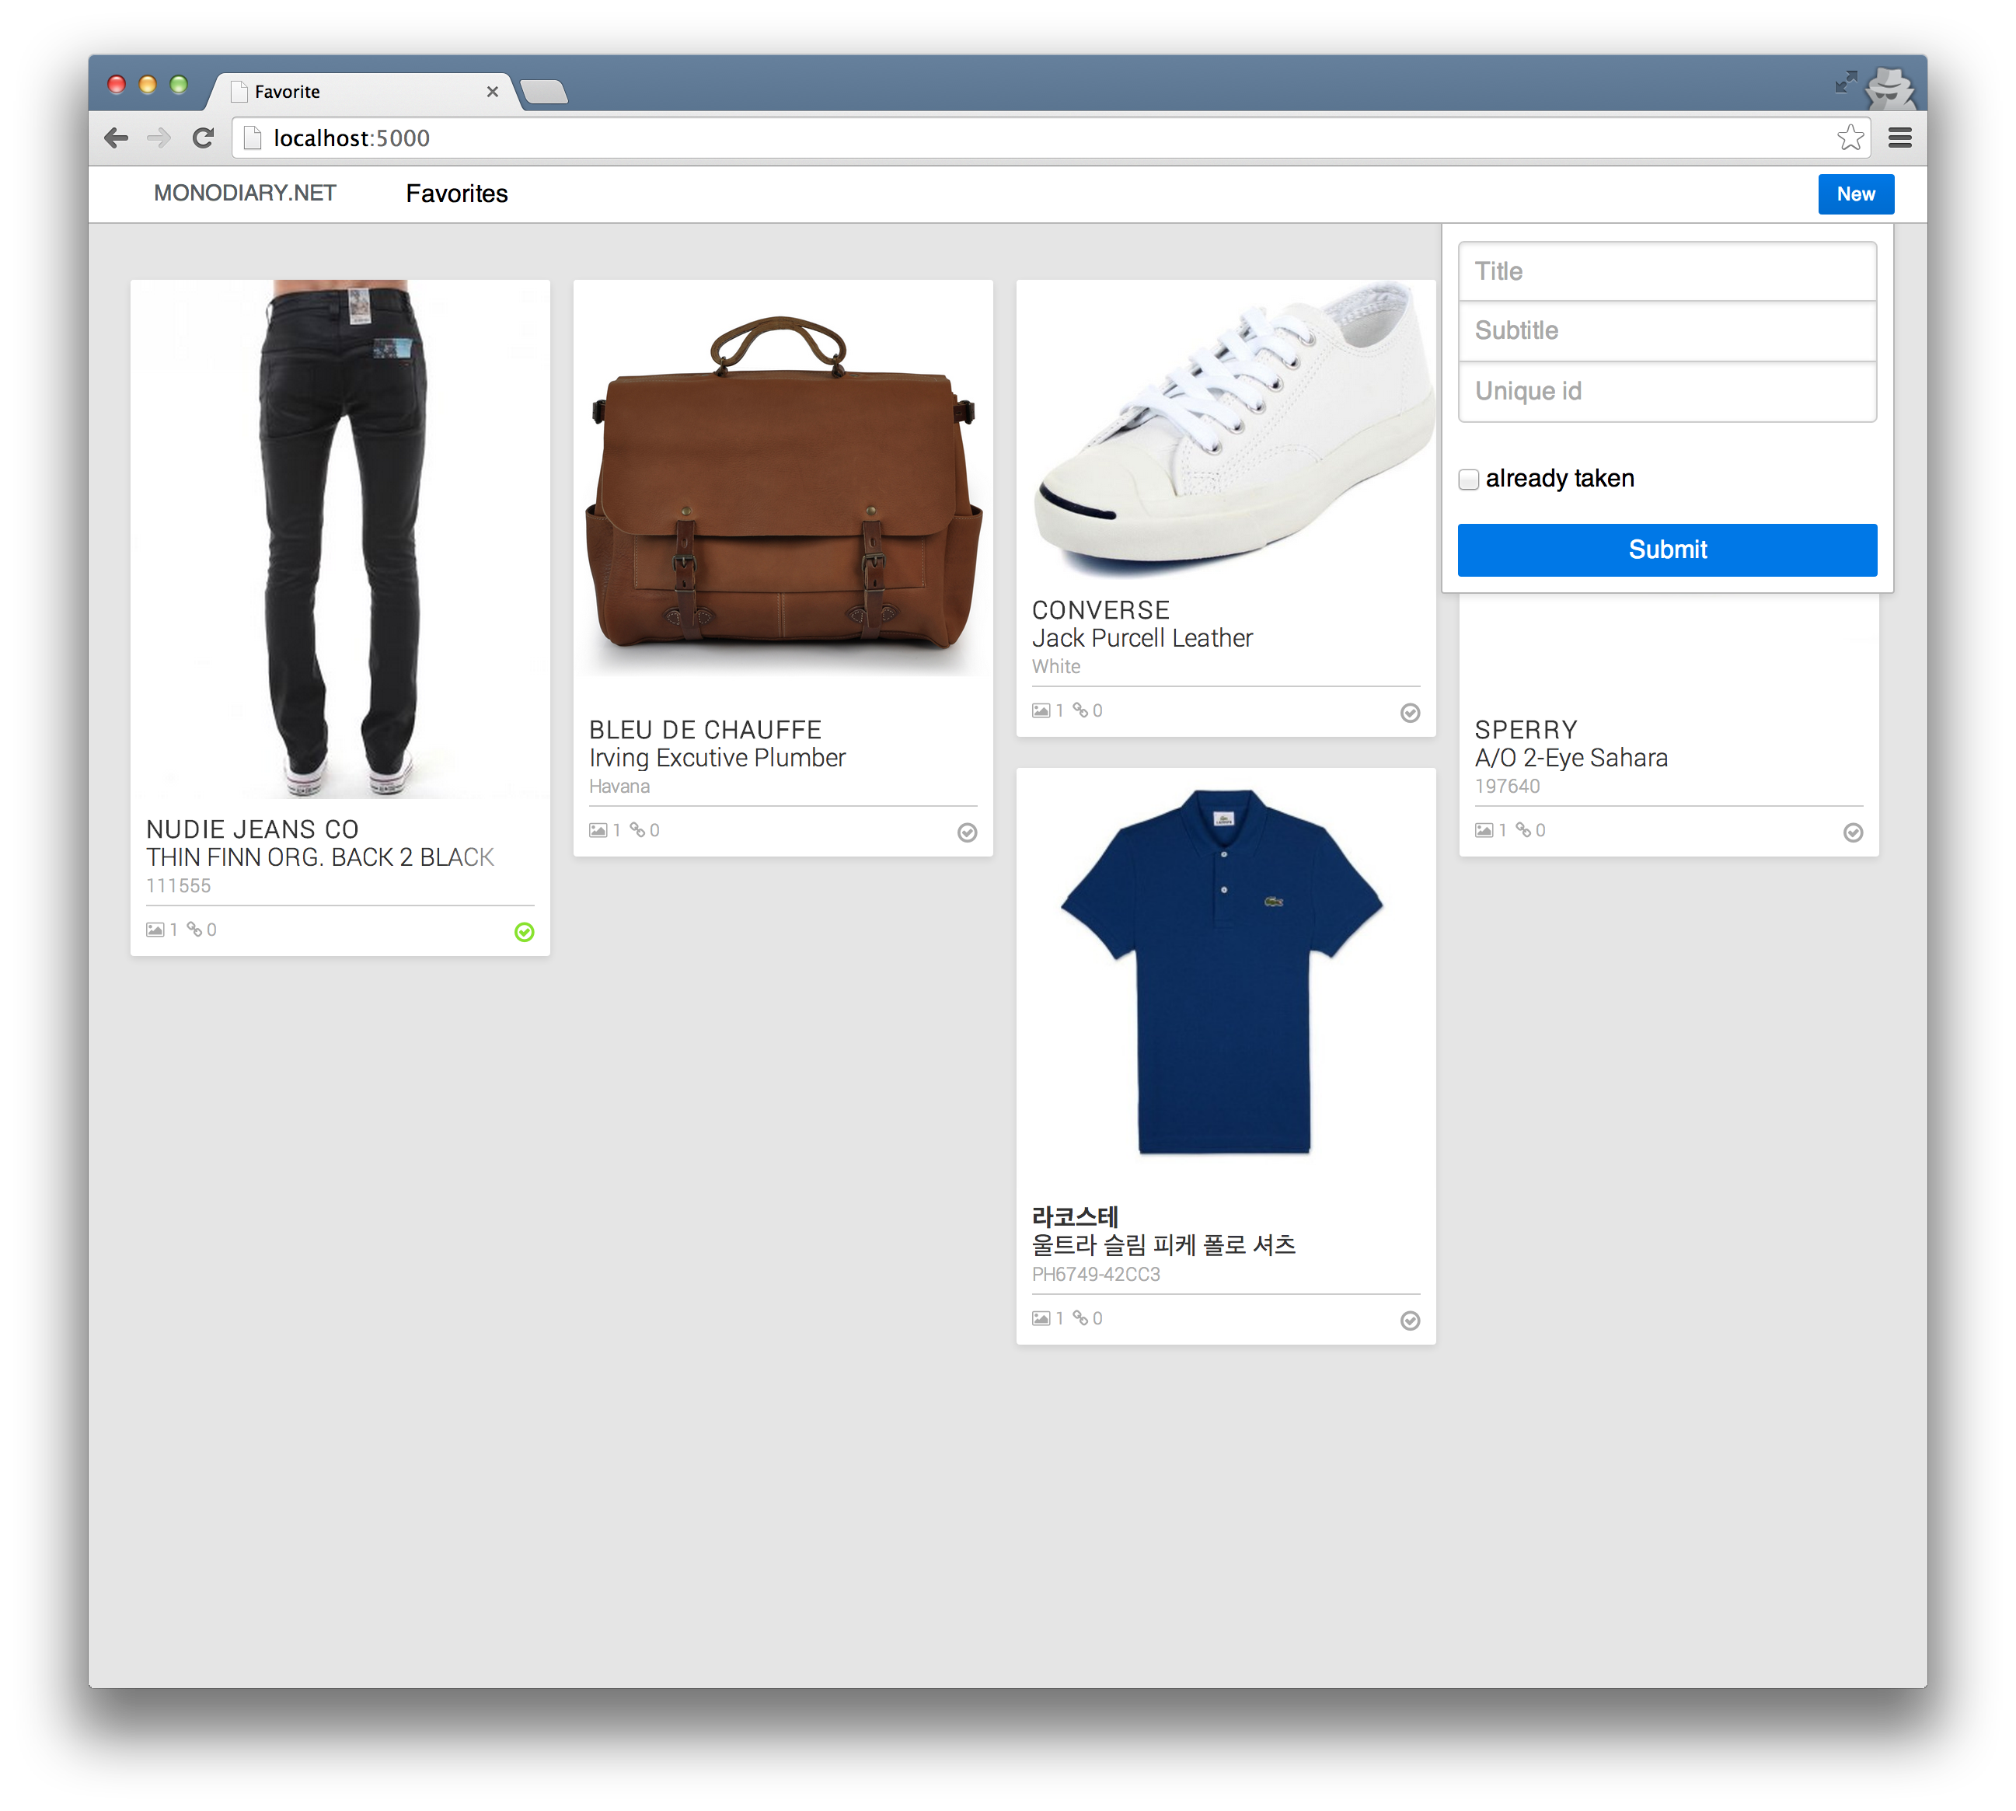This screenshot has height=1811, width=2016.
Task: Bookmark page with star icon
Action: (1850, 138)
